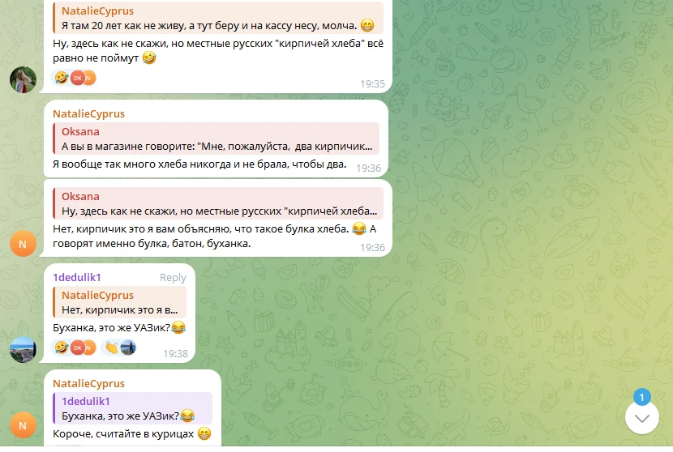Click the 19:38 timestamp on 1dedulik1's message

click(175, 354)
